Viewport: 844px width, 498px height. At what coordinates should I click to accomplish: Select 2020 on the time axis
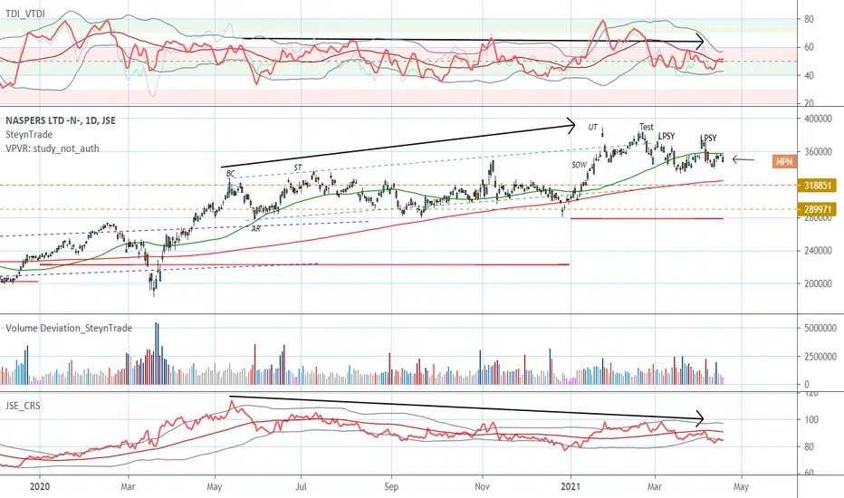tap(40, 487)
